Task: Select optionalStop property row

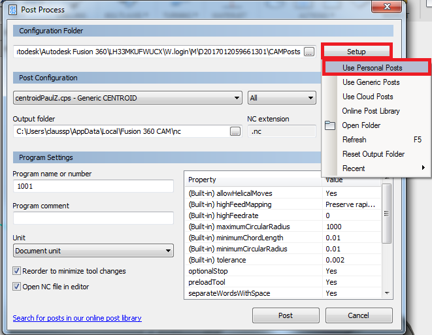Action: click(x=283, y=271)
